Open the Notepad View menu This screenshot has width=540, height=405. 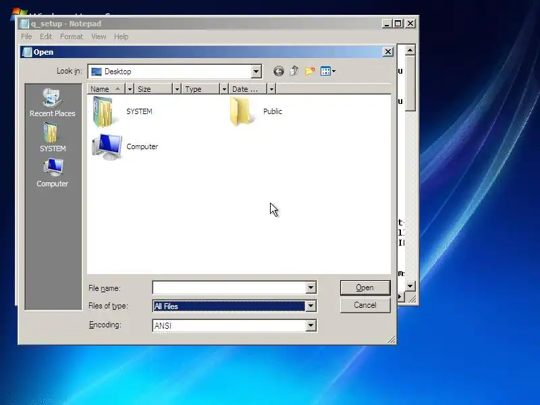[x=99, y=36]
